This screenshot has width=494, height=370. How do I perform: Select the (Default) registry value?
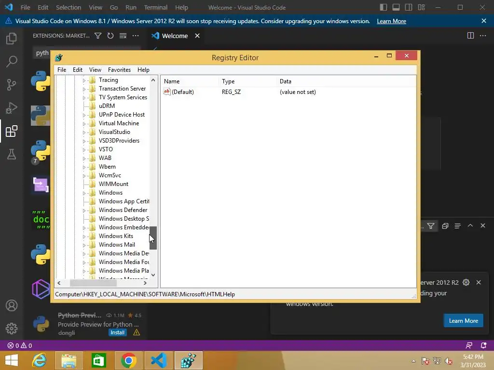tap(183, 92)
